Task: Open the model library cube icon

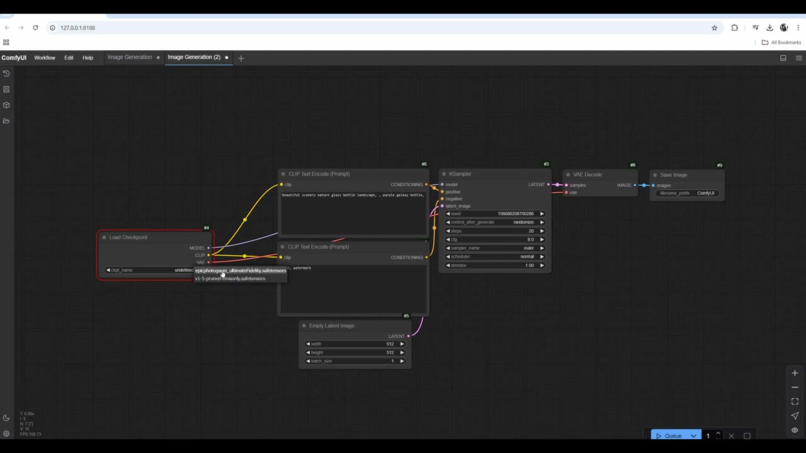Action: [x=6, y=105]
